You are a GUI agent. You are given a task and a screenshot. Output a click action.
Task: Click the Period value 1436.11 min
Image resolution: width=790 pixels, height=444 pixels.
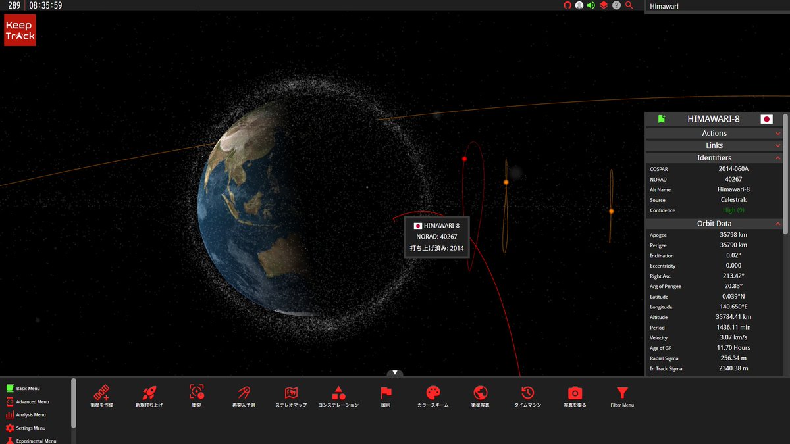point(733,328)
